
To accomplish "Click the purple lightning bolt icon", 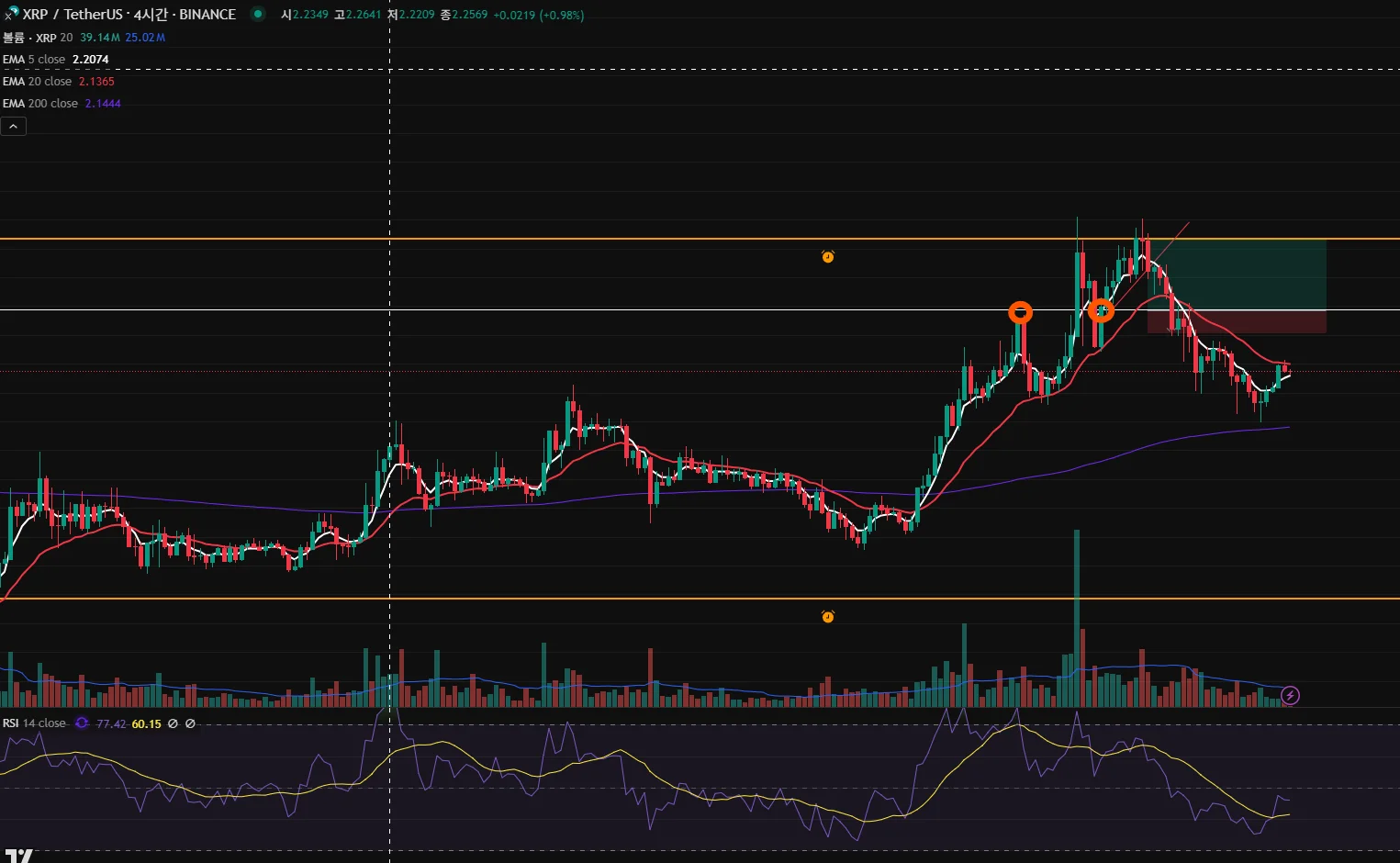I will [x=1290, y=695].
